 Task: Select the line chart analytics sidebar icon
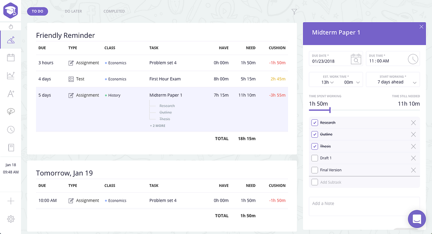11,75
